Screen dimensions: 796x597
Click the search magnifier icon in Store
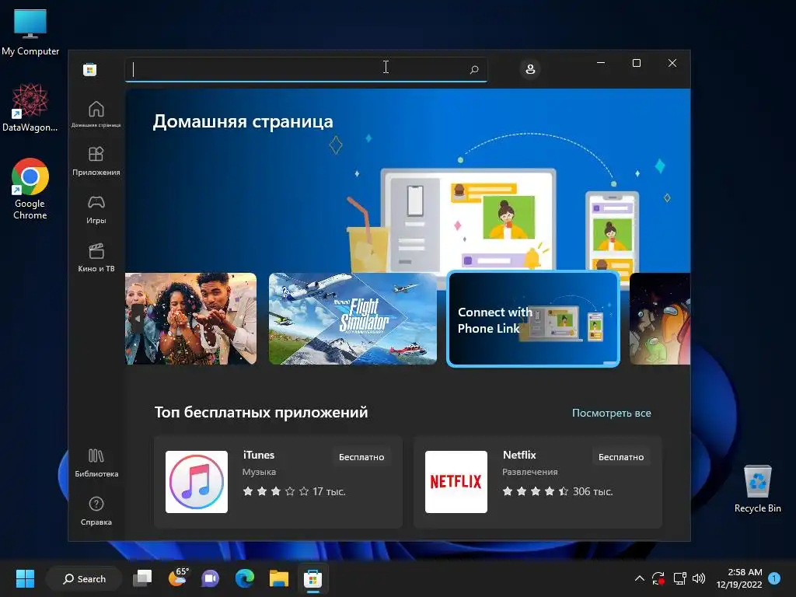473,69
